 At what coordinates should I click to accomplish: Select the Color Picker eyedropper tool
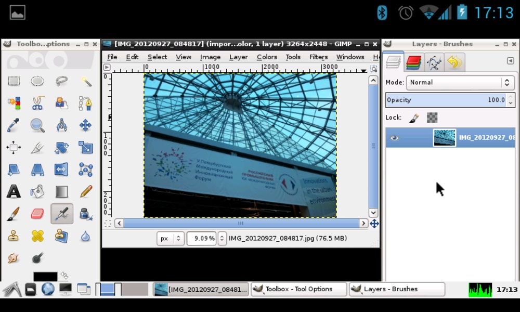pyautogui.click(x=14, y=125)
